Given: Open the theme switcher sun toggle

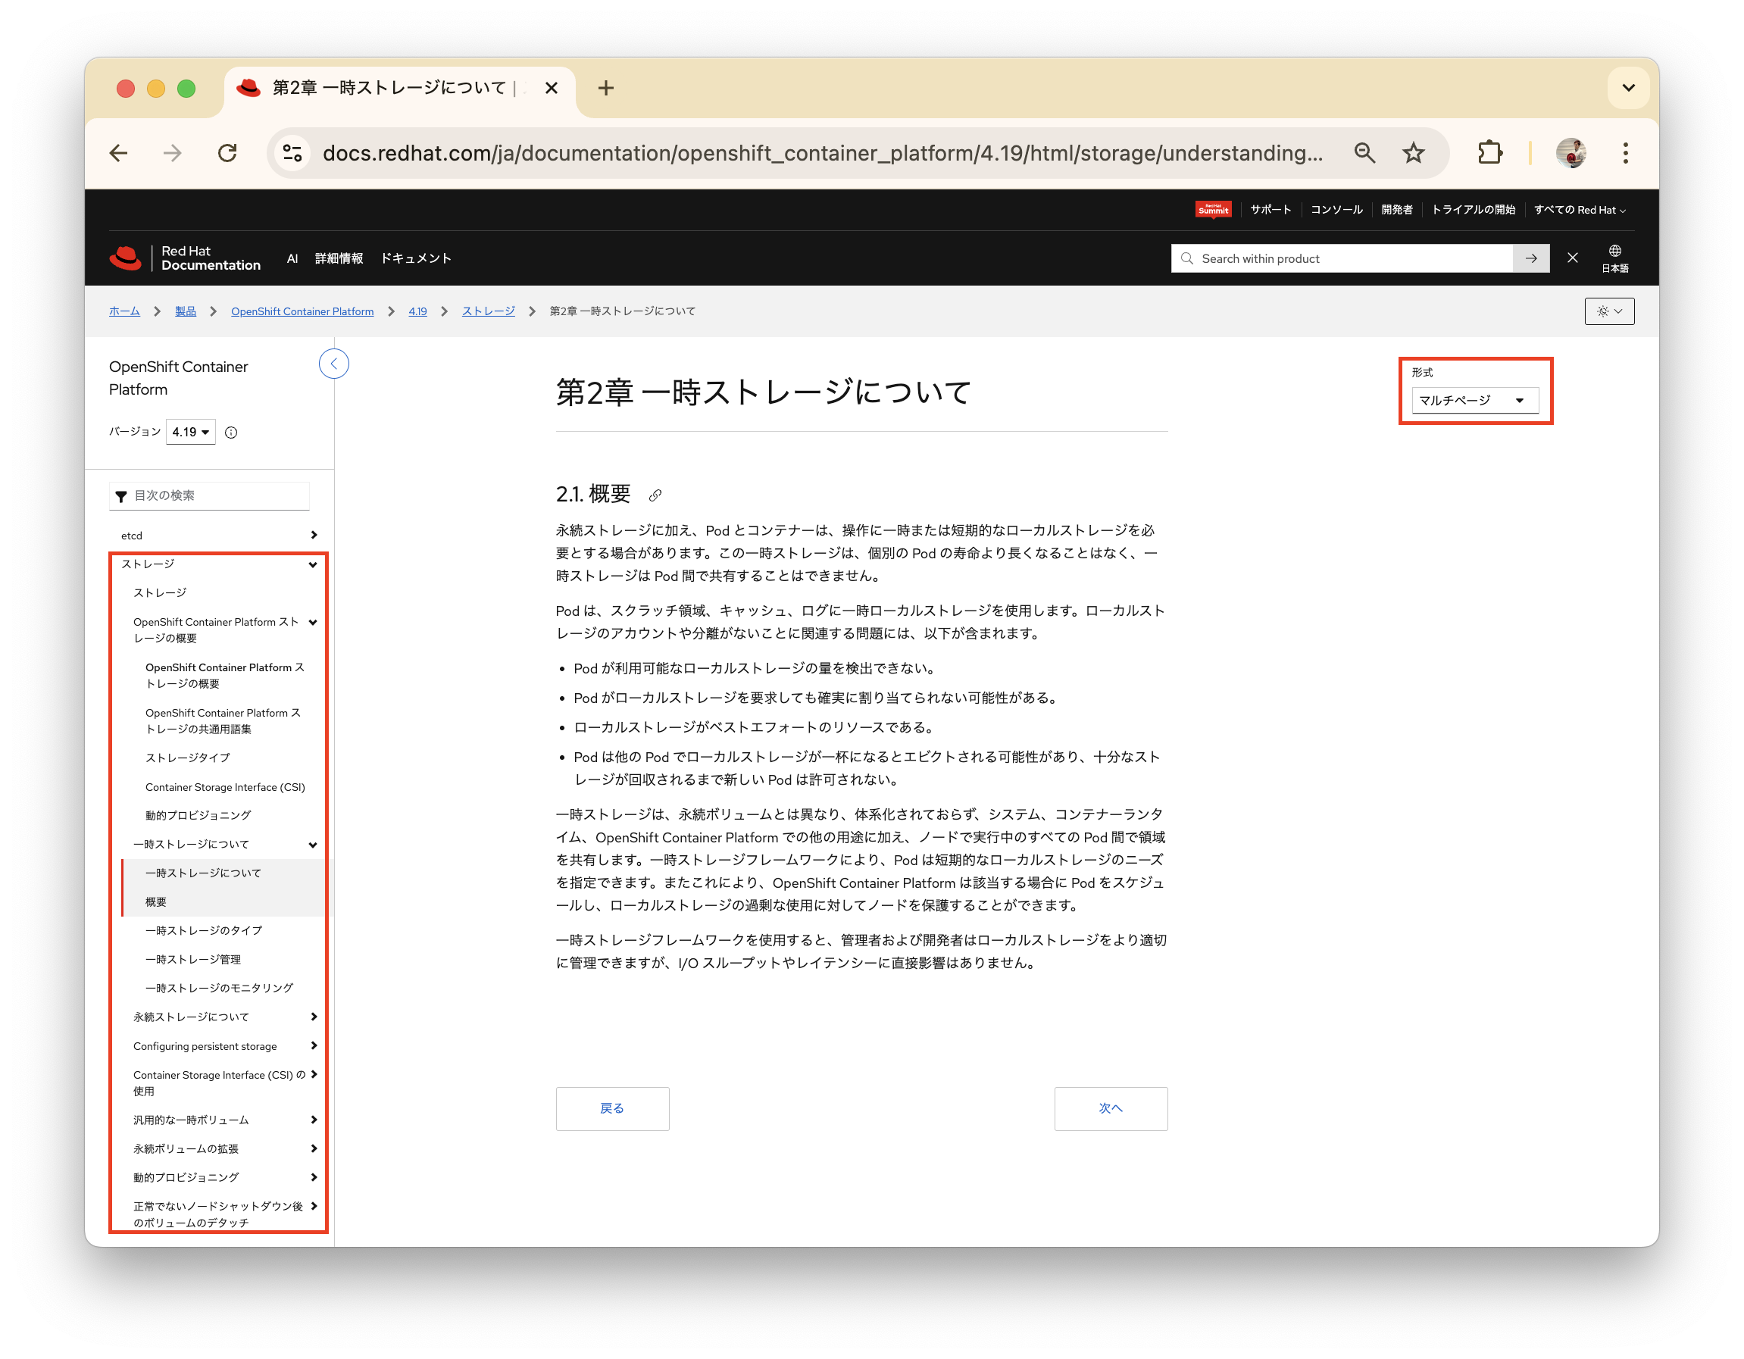Looking at the screenshot, I should click(1609, 311).
